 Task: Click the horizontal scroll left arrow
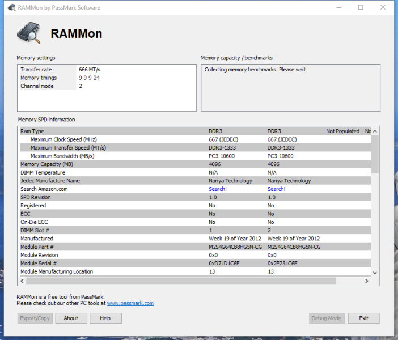coord(22,281)
